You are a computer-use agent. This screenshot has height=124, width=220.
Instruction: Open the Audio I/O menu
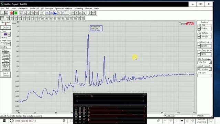34,8
